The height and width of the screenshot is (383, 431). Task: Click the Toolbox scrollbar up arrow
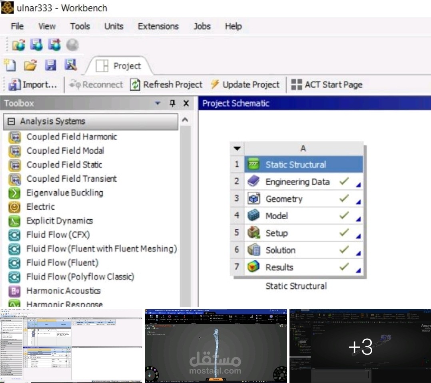185,120
